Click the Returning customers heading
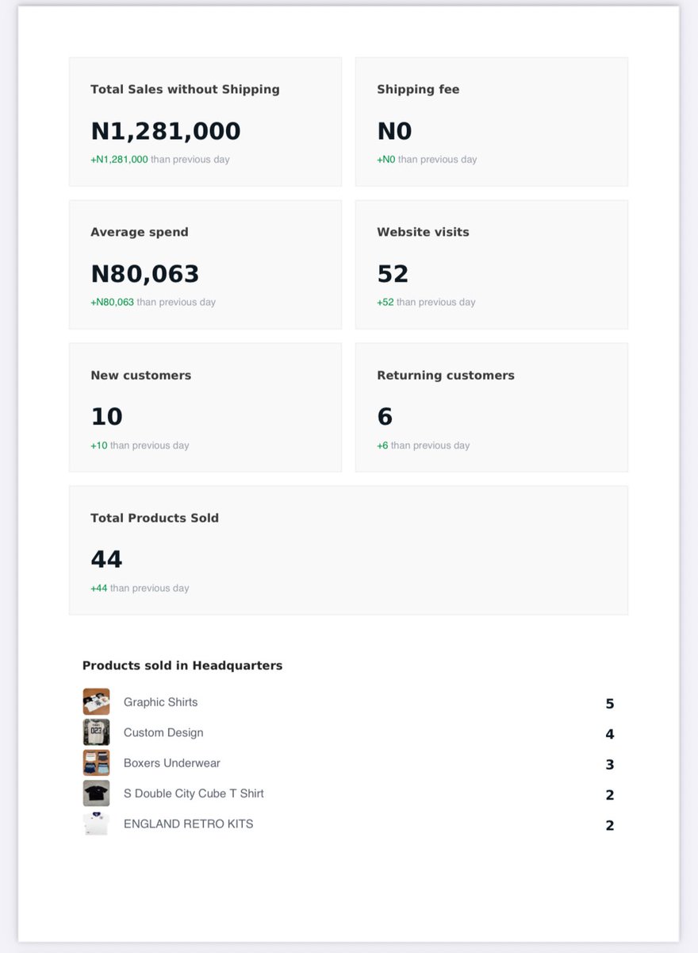Image resolution: width=698 pixels, height=953 pixels. click(x=446, y=376)
